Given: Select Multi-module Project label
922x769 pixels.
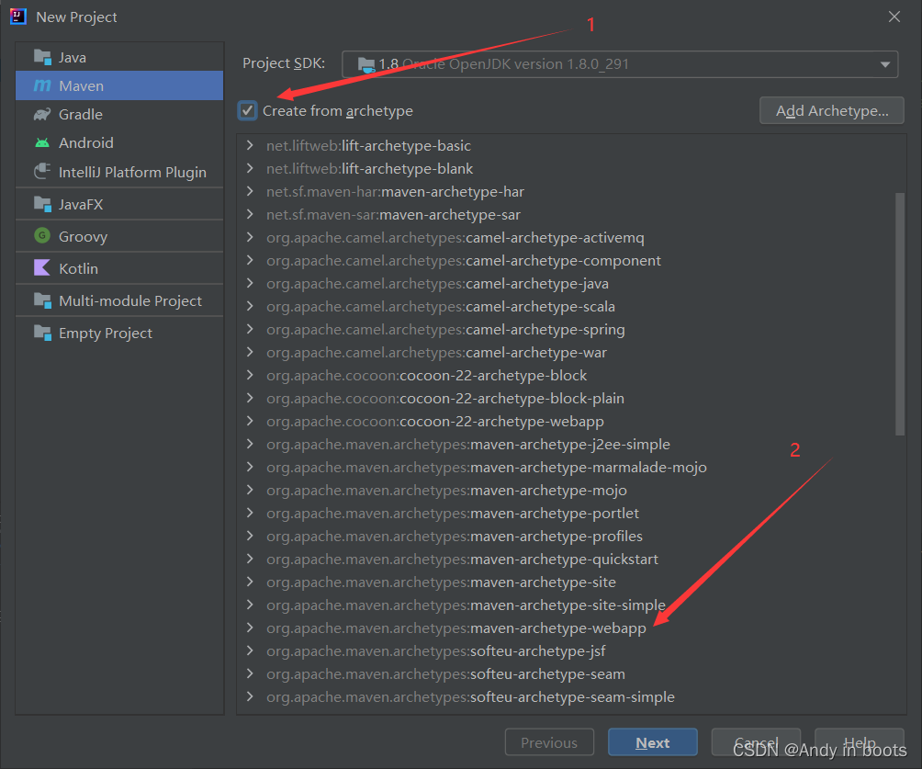Looking at the screenshot, I should [x=130, y=301].
